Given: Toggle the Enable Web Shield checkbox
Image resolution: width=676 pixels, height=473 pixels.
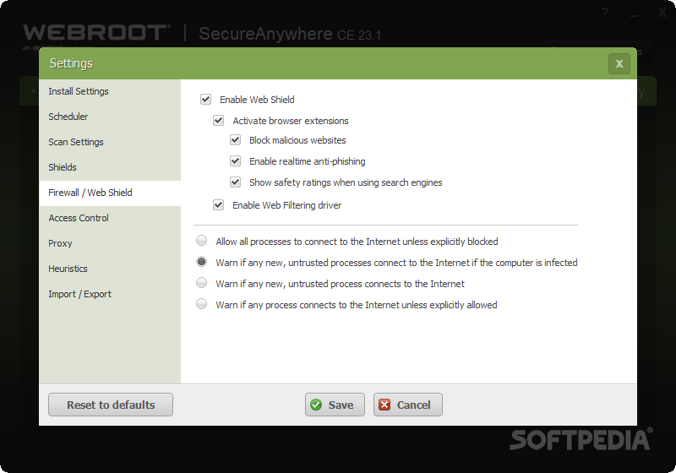Looking at the screenshot, I should (x=205, y=100).
